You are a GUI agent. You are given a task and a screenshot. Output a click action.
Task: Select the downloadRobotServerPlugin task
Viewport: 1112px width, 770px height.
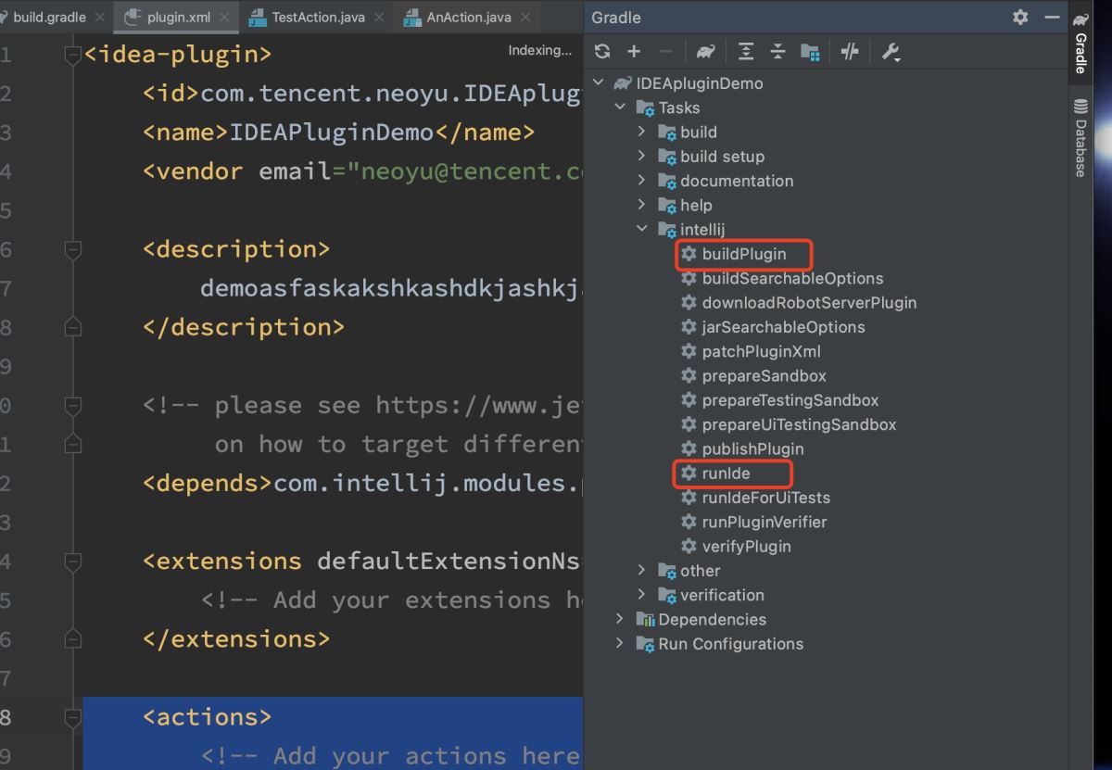tap(809, 302)
